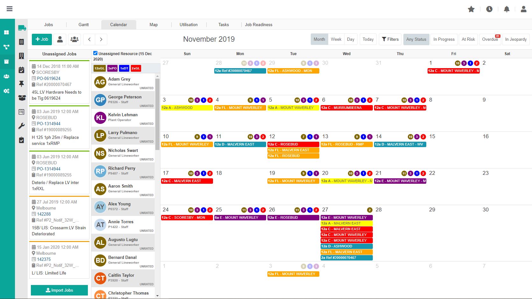Select the list document icon in grey sidebar
Viewport: 532px width, 299px height.
21,42
